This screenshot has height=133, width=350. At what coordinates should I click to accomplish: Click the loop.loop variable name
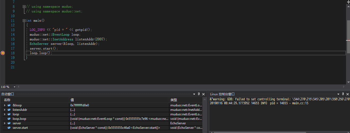19,119
